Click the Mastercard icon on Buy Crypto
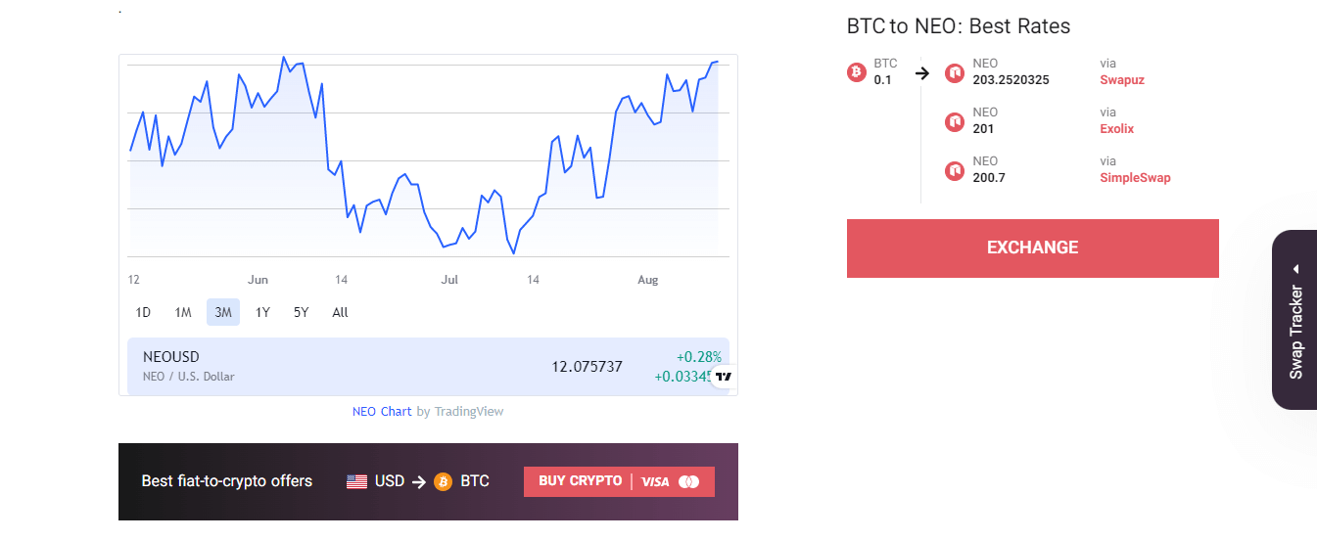This screenshot has height=540, width=1317. (689, 481)
